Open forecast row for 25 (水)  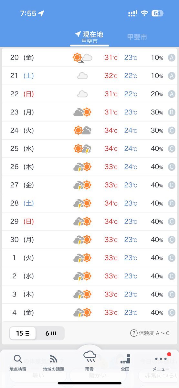tap(89, 149)
